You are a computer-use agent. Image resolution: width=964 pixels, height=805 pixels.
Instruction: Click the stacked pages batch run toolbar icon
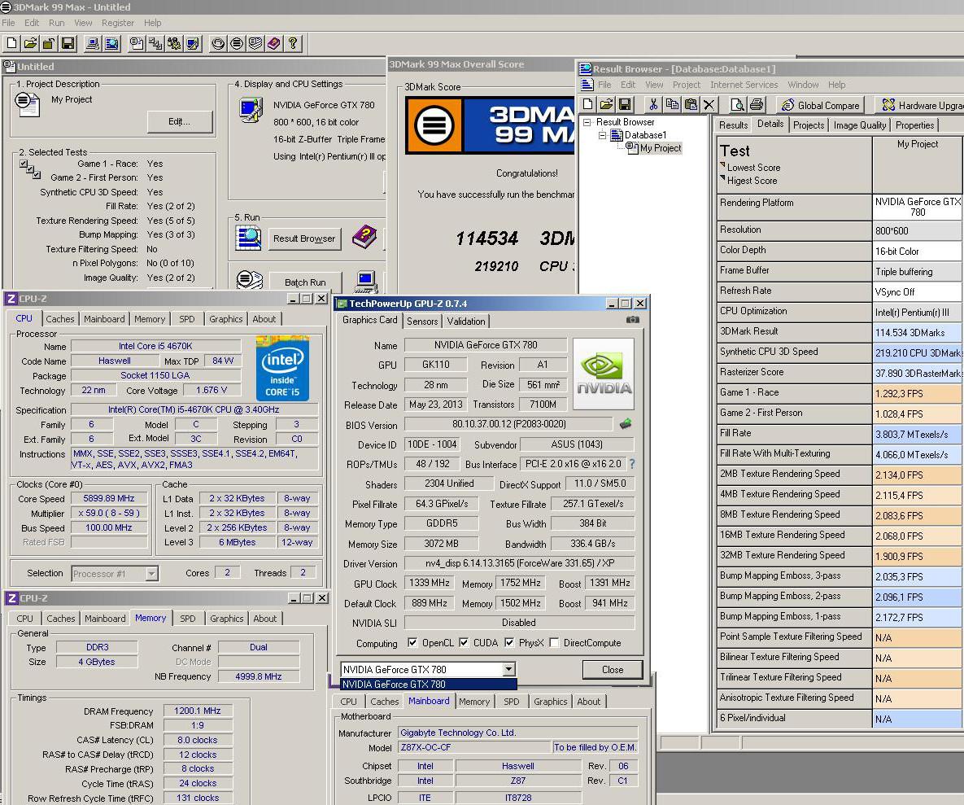click(255, 43)
